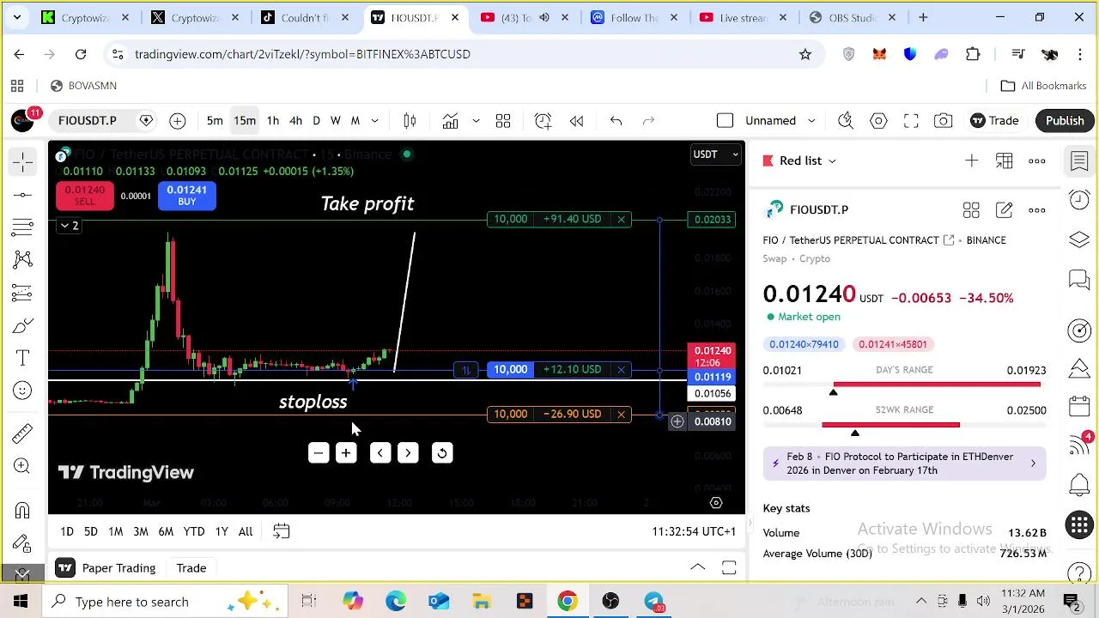Open the Paper Trading account tab
The width and height of the screenshot is (1099, 618).
click(107, 567)
